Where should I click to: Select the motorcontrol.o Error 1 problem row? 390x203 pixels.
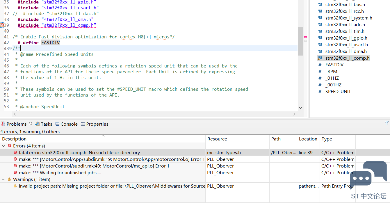(x=178, y=159)
